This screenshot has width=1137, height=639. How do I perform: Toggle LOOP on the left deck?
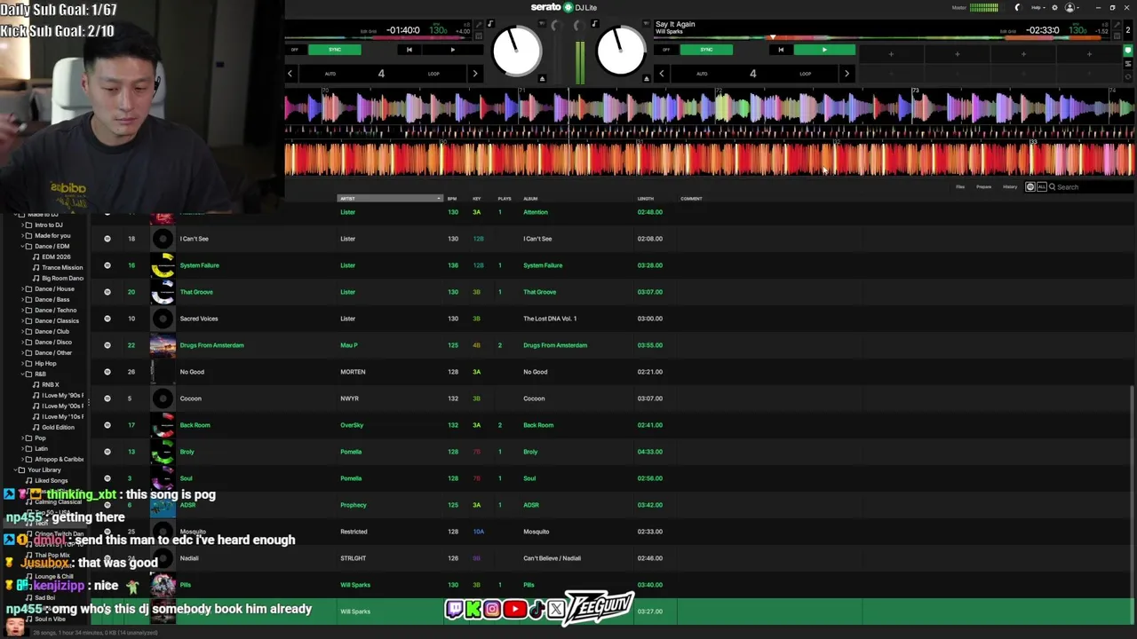[x=433, y=74]
